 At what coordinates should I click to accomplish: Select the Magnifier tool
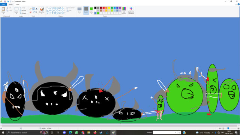[36, 12]
